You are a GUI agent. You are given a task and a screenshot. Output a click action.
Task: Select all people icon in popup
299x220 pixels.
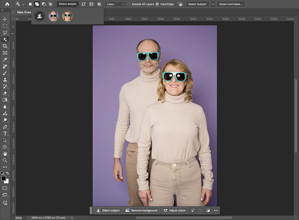coord(40,16)
